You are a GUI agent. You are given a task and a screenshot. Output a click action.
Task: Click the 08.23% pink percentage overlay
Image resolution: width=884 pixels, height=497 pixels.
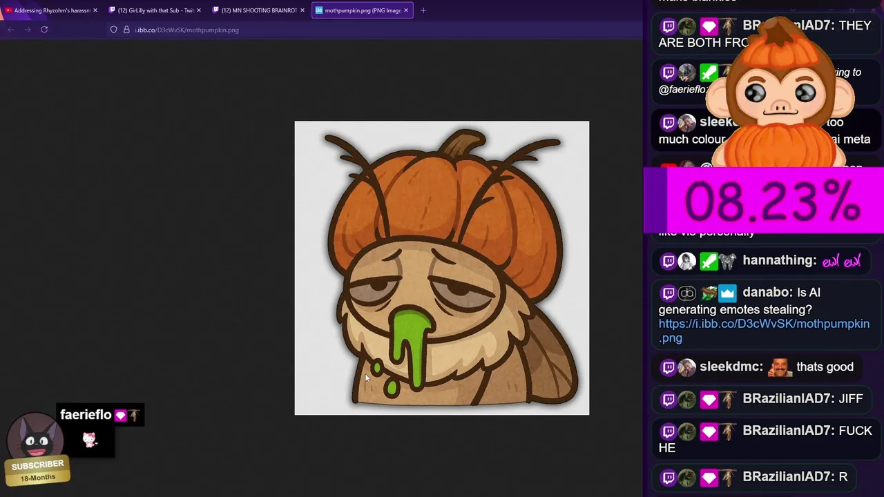[764, 201]
